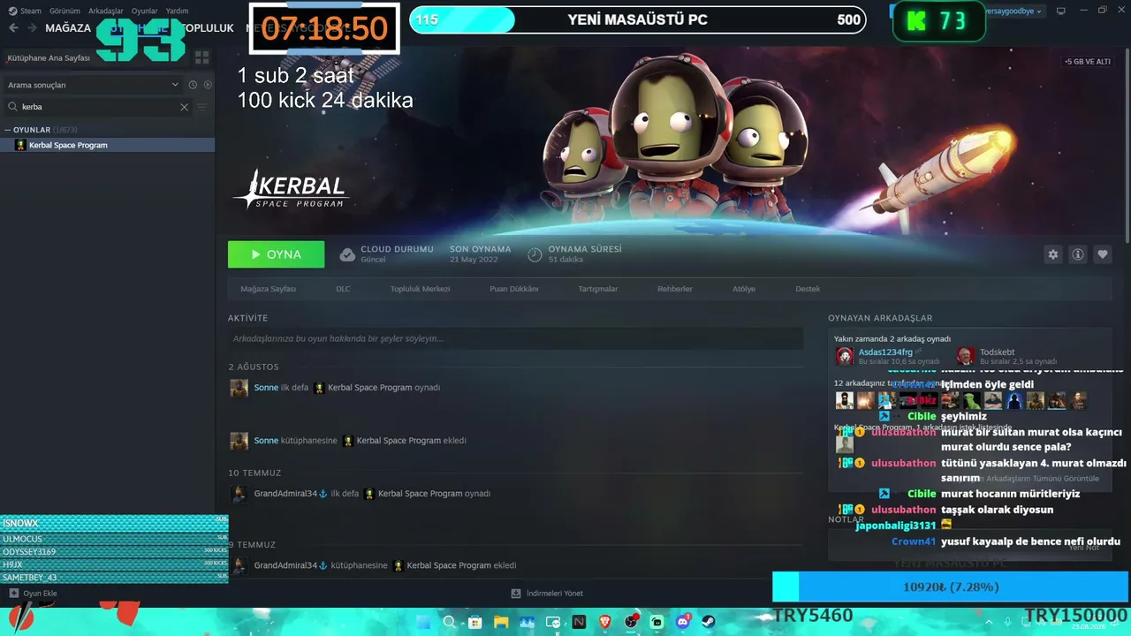Open the Puan Dükkânı tab

click(x=514, y=289)
